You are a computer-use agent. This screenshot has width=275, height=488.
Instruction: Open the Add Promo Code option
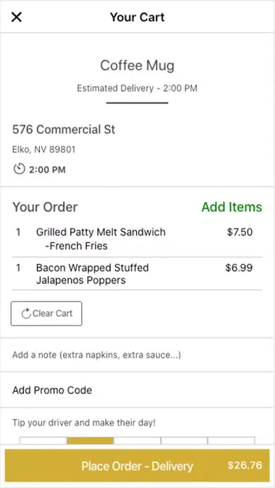[x=137, y=390]
